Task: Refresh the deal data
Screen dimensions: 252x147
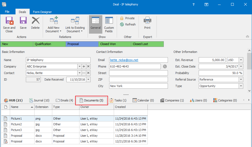Action: coord(128,24)
